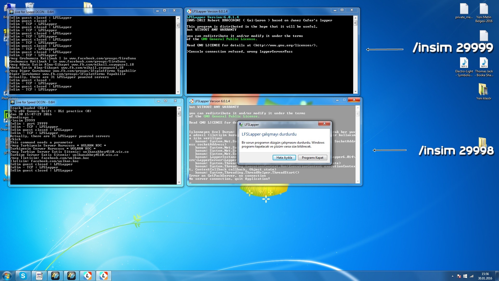Show hidden system tray icons arrow
499x281 pixels.
point(452,276)
